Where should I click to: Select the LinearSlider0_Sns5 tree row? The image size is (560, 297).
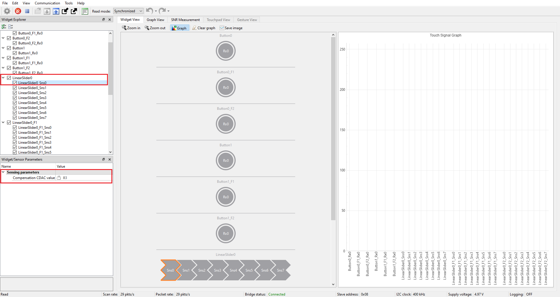(32, 108)
